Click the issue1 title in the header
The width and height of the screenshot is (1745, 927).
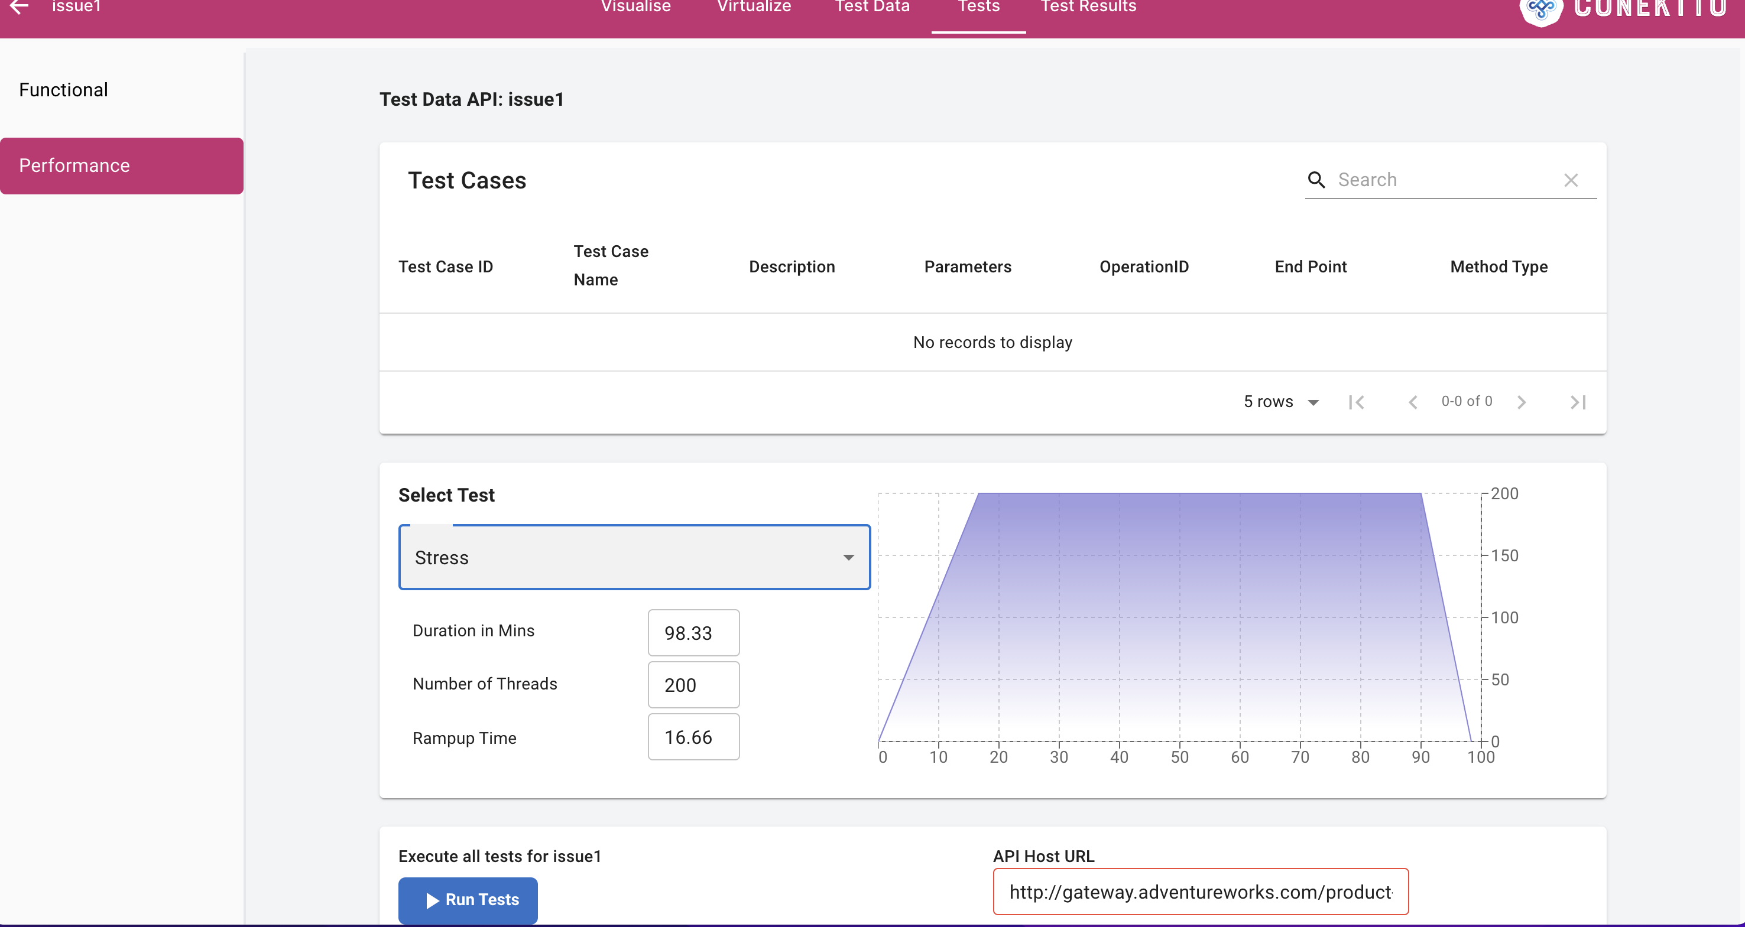click(76, 6)
